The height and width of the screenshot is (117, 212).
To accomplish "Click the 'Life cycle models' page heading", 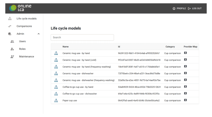I will pyautogui.click(x=66, y=28).
